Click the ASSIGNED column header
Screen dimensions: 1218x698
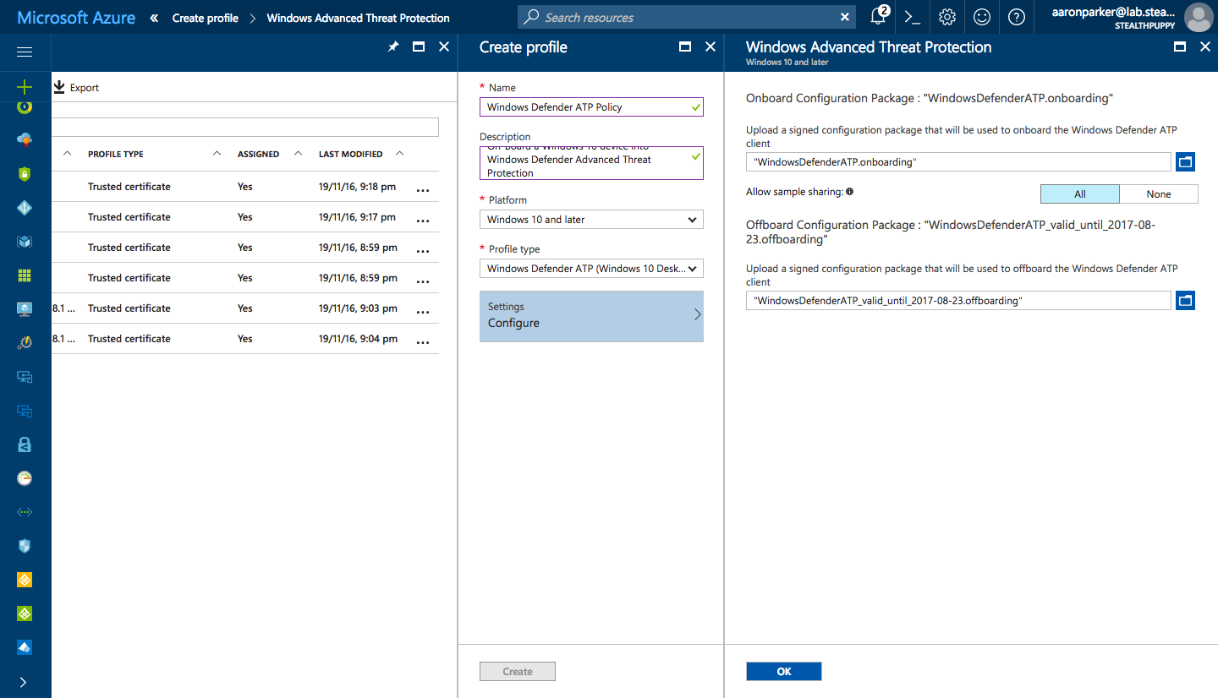click(258, 154)
